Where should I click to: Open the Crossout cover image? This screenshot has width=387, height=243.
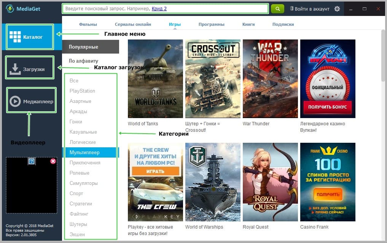click(213, 79)
